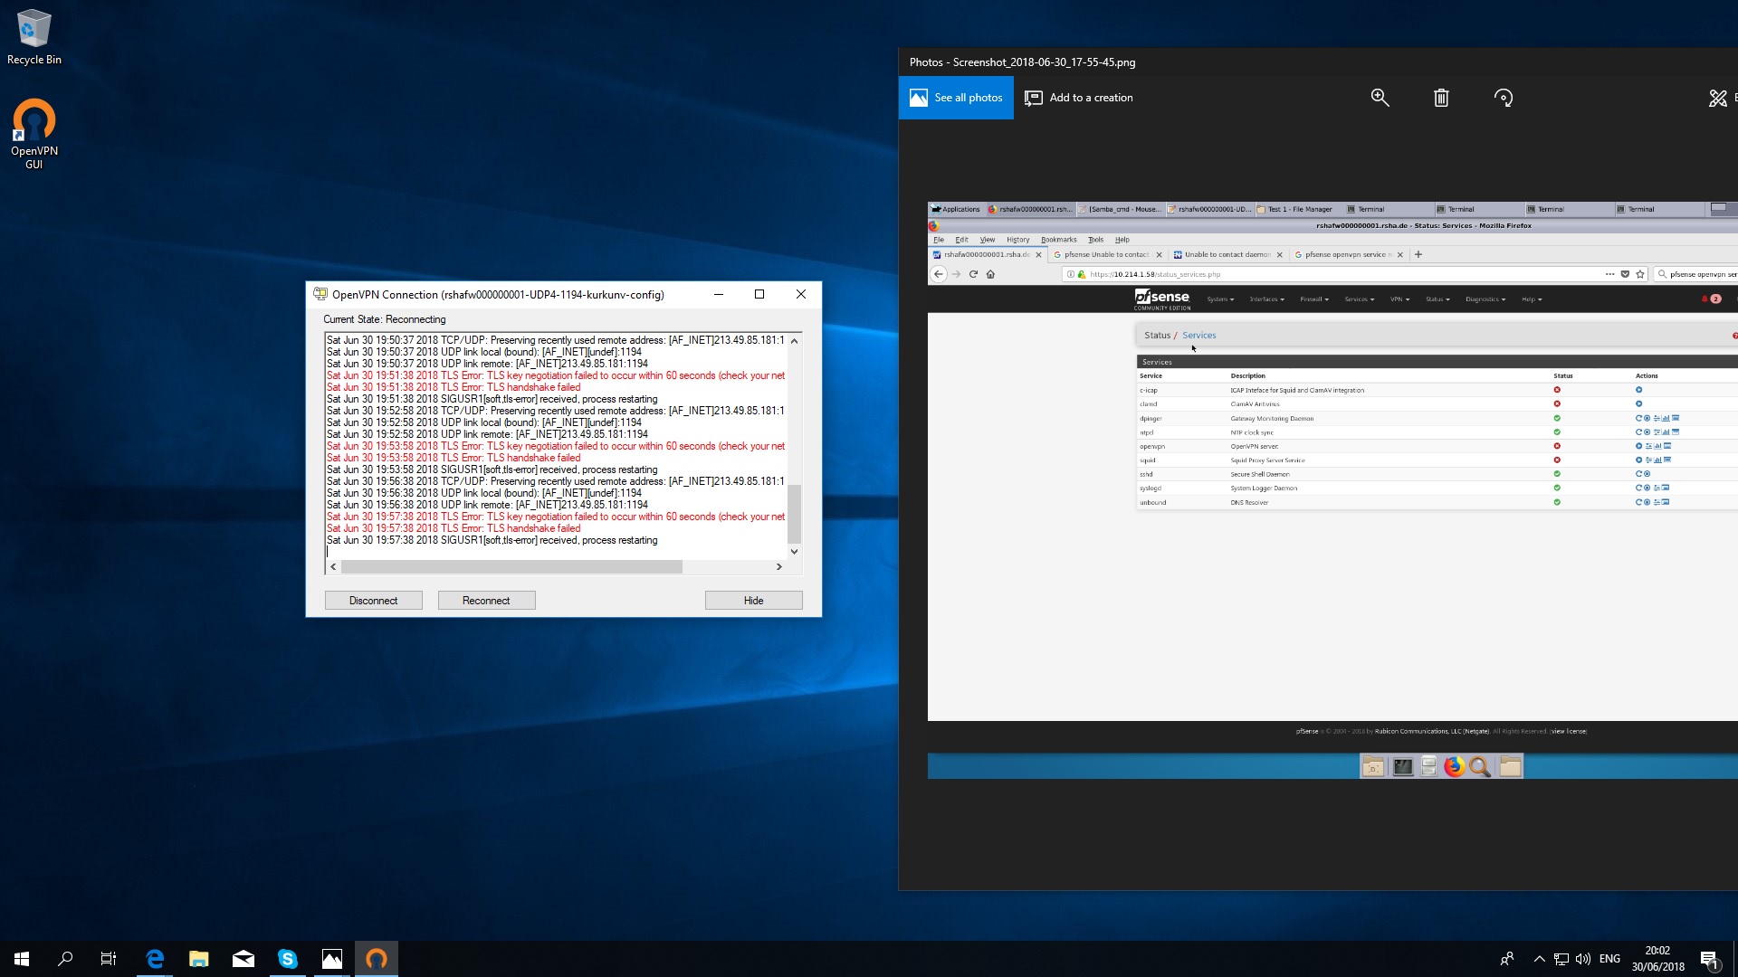Click pfSense logo in the photo
This screenshot has width=1738, height=977.
pos(1162,299)
